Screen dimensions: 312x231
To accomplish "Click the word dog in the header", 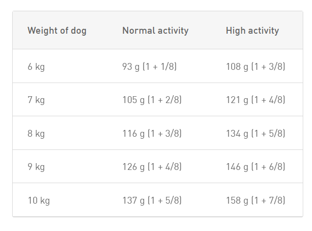I will (78, 31).
